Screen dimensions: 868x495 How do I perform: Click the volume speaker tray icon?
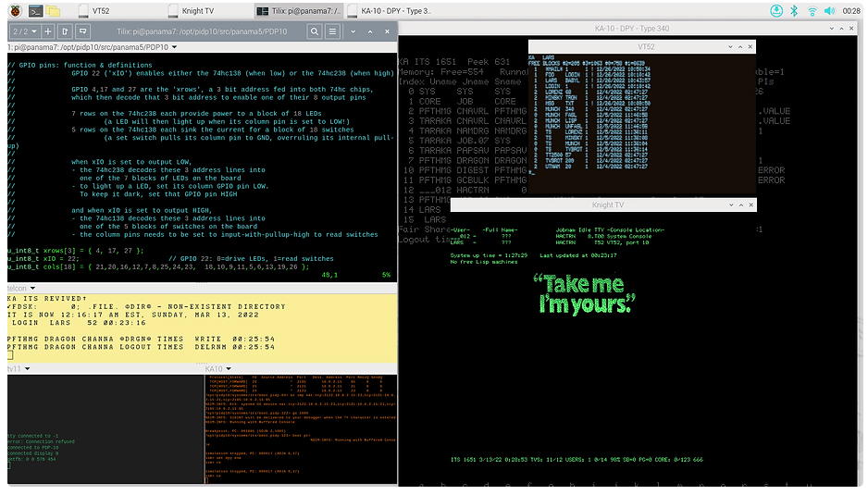[x=829, y=10]
